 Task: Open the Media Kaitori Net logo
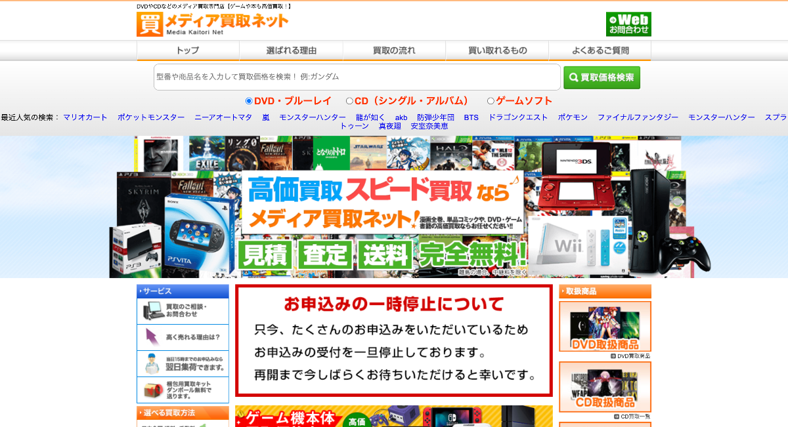click(213, 24)
